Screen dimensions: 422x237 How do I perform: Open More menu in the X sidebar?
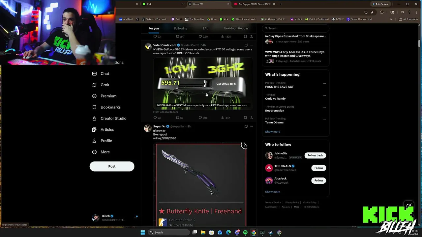pyautogui.click(x=101, y=152)
